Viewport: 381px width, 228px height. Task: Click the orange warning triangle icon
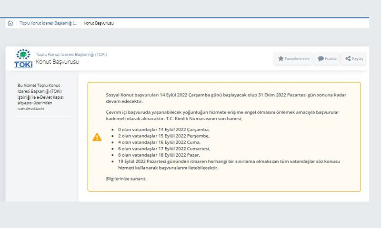click(x=97, y=137)
